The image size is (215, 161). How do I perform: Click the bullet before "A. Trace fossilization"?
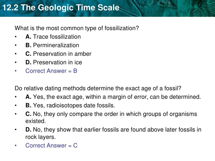tap(16, 37)
